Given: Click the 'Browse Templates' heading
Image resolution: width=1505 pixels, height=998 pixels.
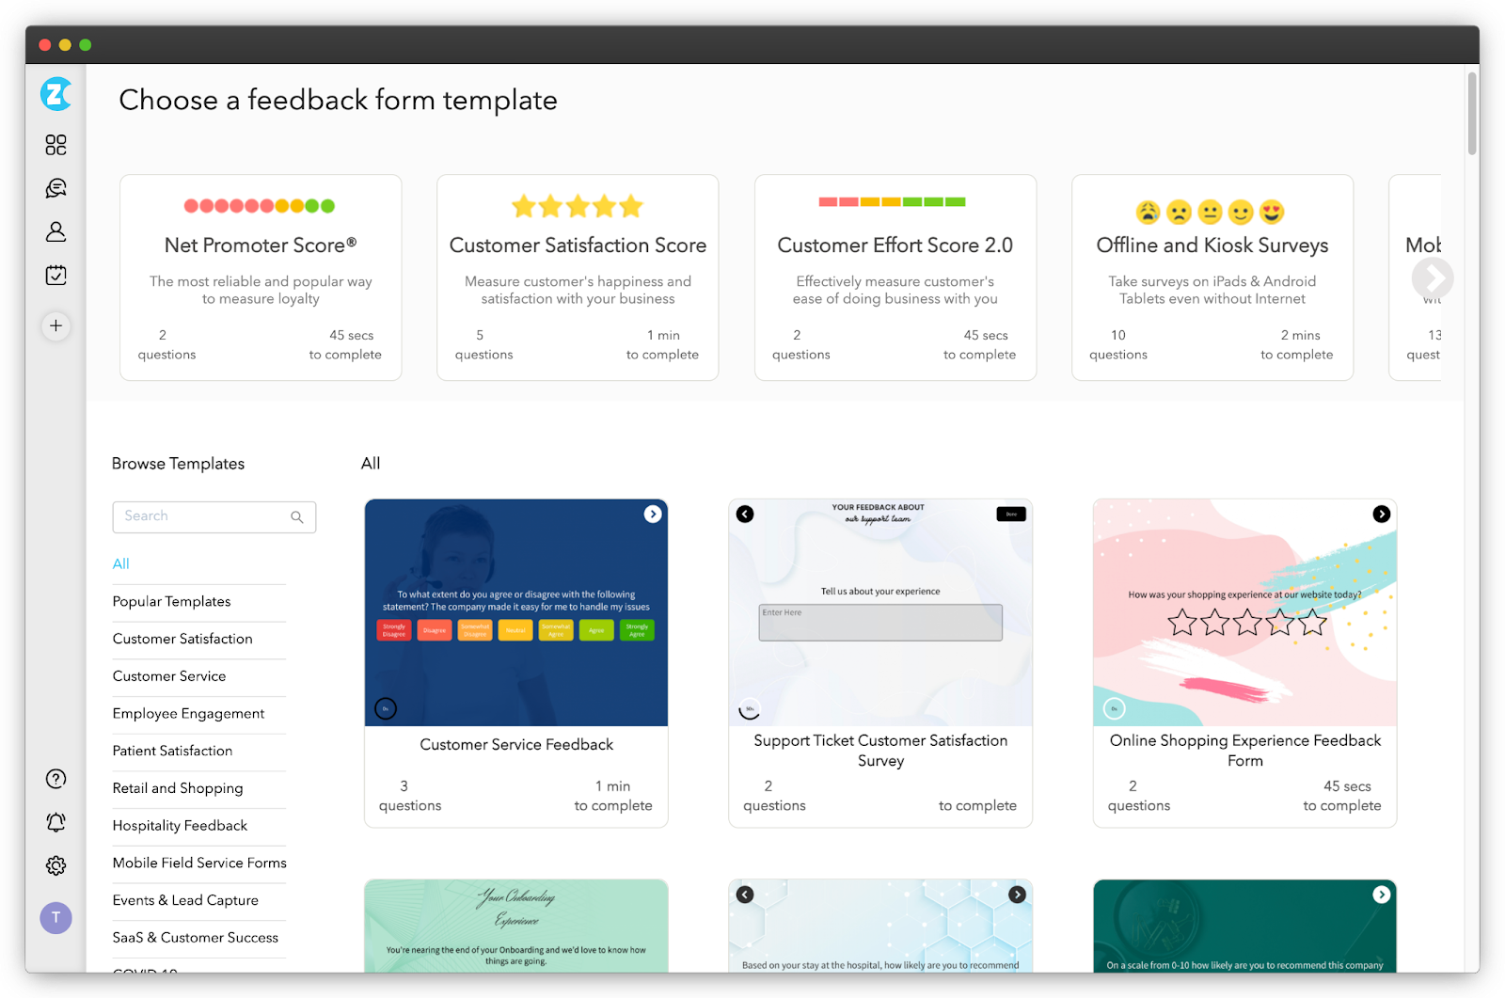Looking at the screenshot, I should 178,464.
